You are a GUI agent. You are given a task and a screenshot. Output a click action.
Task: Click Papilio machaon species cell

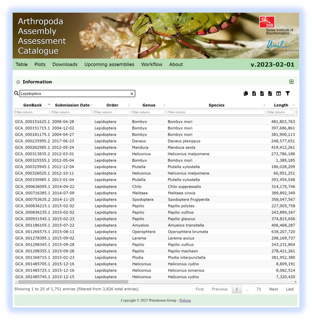(183, 251)
